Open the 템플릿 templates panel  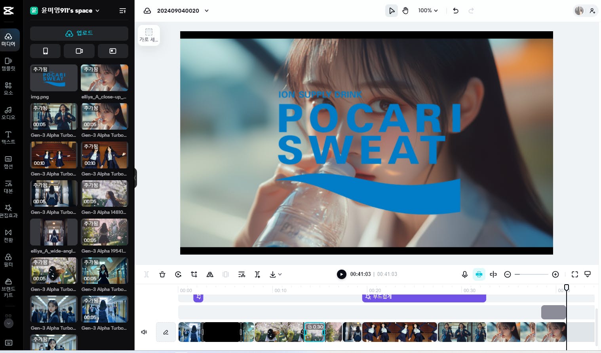click(x=8, y=64)
